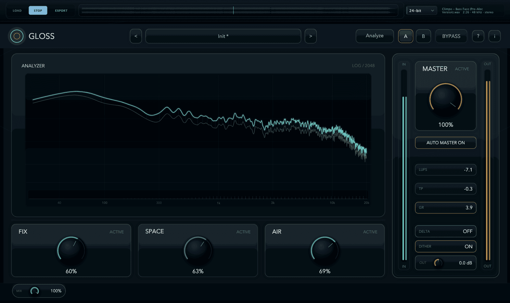This screenshot has width=510, height=303.
Task: Click the SPACE knob
Action: (198, 251)
